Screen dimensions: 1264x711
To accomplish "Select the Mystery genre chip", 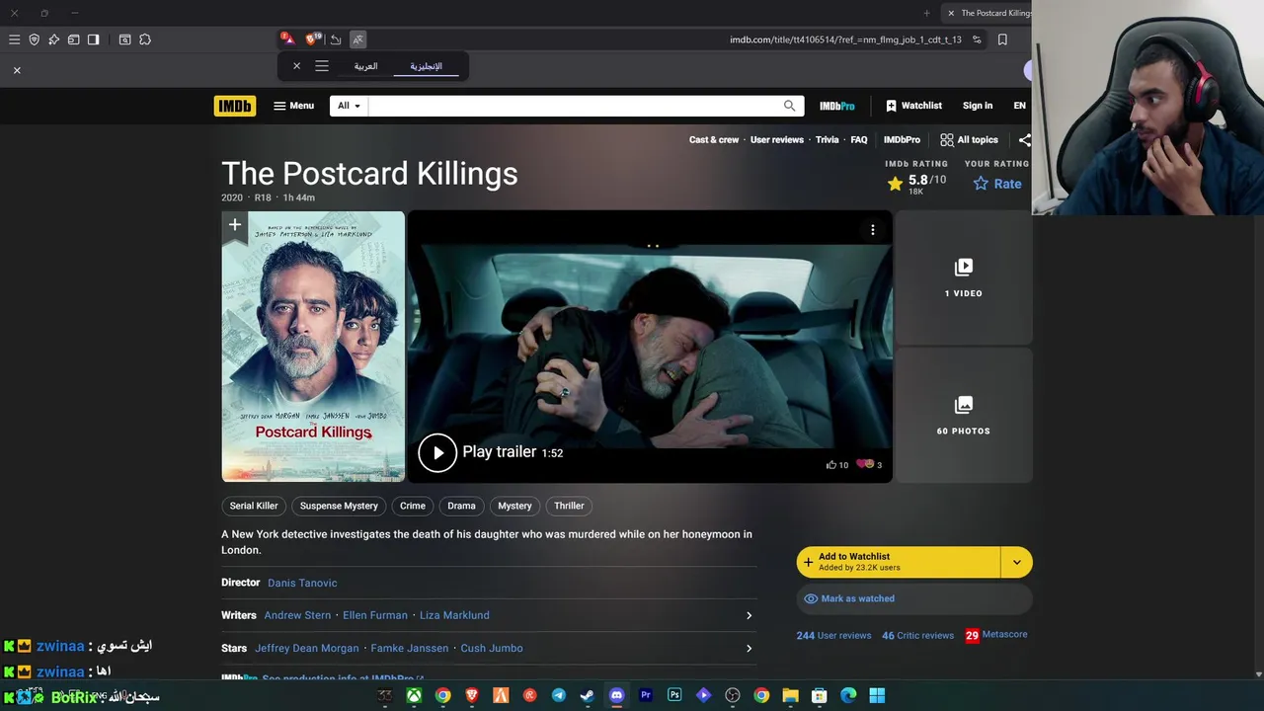I will [x=514, y=506].
